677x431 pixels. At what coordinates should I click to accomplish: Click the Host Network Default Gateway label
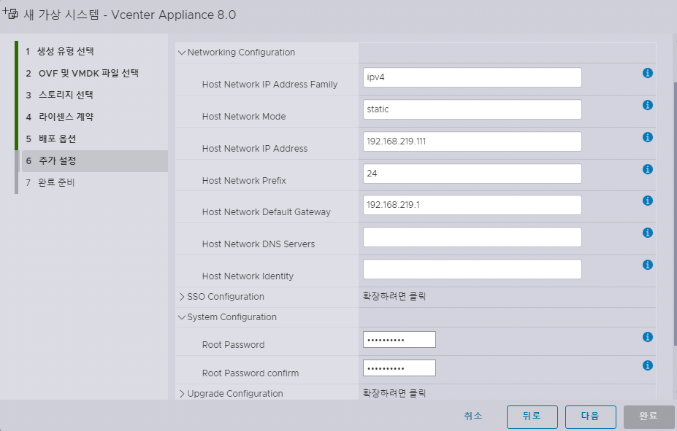266,212
